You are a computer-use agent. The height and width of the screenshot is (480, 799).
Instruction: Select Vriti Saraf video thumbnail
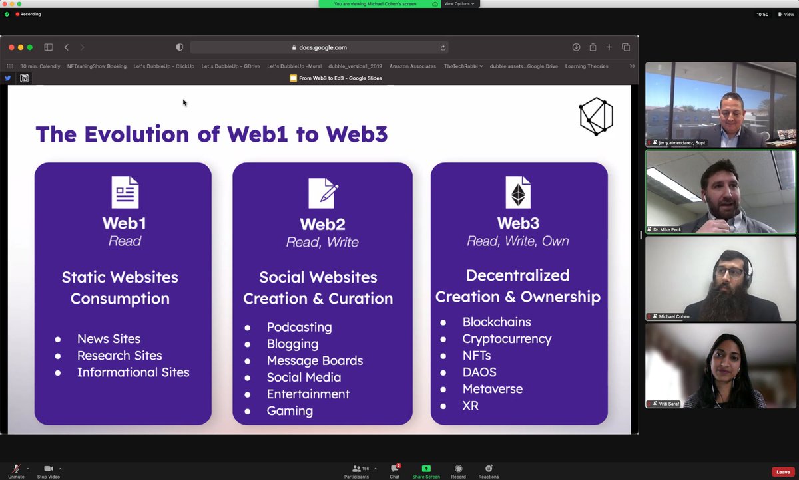[x=720, y=366]
